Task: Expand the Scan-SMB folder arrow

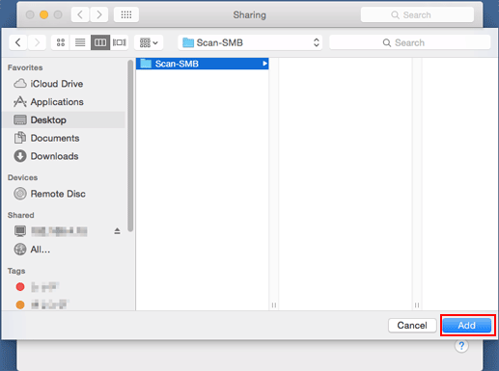Action: [264, 64]
